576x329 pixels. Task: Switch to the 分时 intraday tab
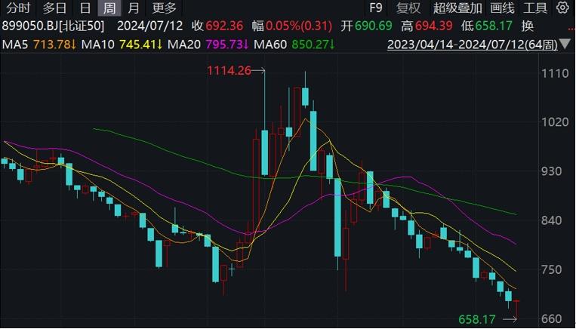(x=18, y=8)
